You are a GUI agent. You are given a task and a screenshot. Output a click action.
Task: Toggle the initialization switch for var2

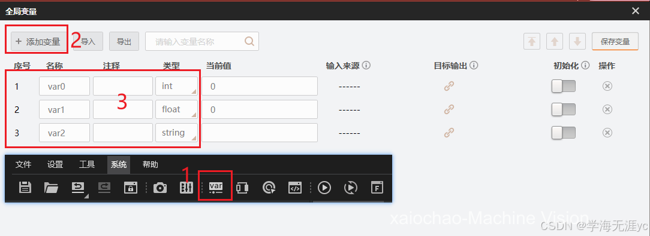(x=564, y=132)
